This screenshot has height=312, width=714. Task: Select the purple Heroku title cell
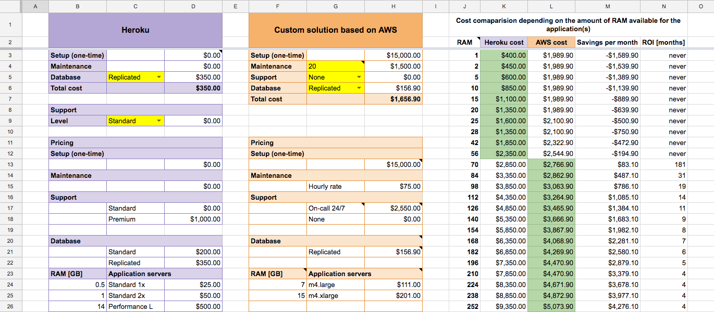point(135,30)
